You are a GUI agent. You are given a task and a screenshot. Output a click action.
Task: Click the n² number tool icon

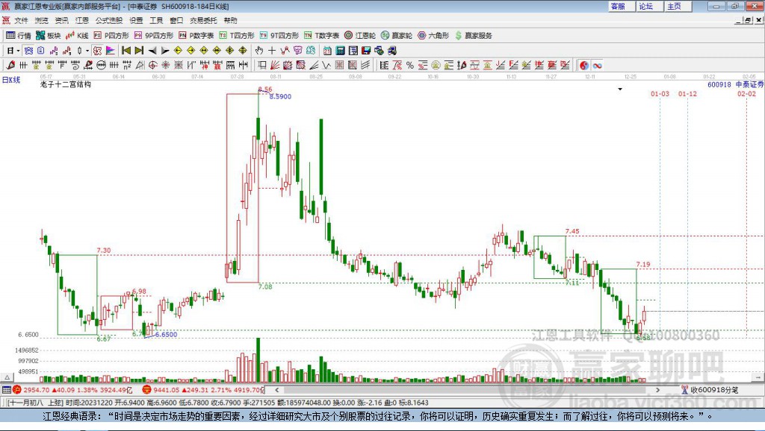click(x=127, y=65)
